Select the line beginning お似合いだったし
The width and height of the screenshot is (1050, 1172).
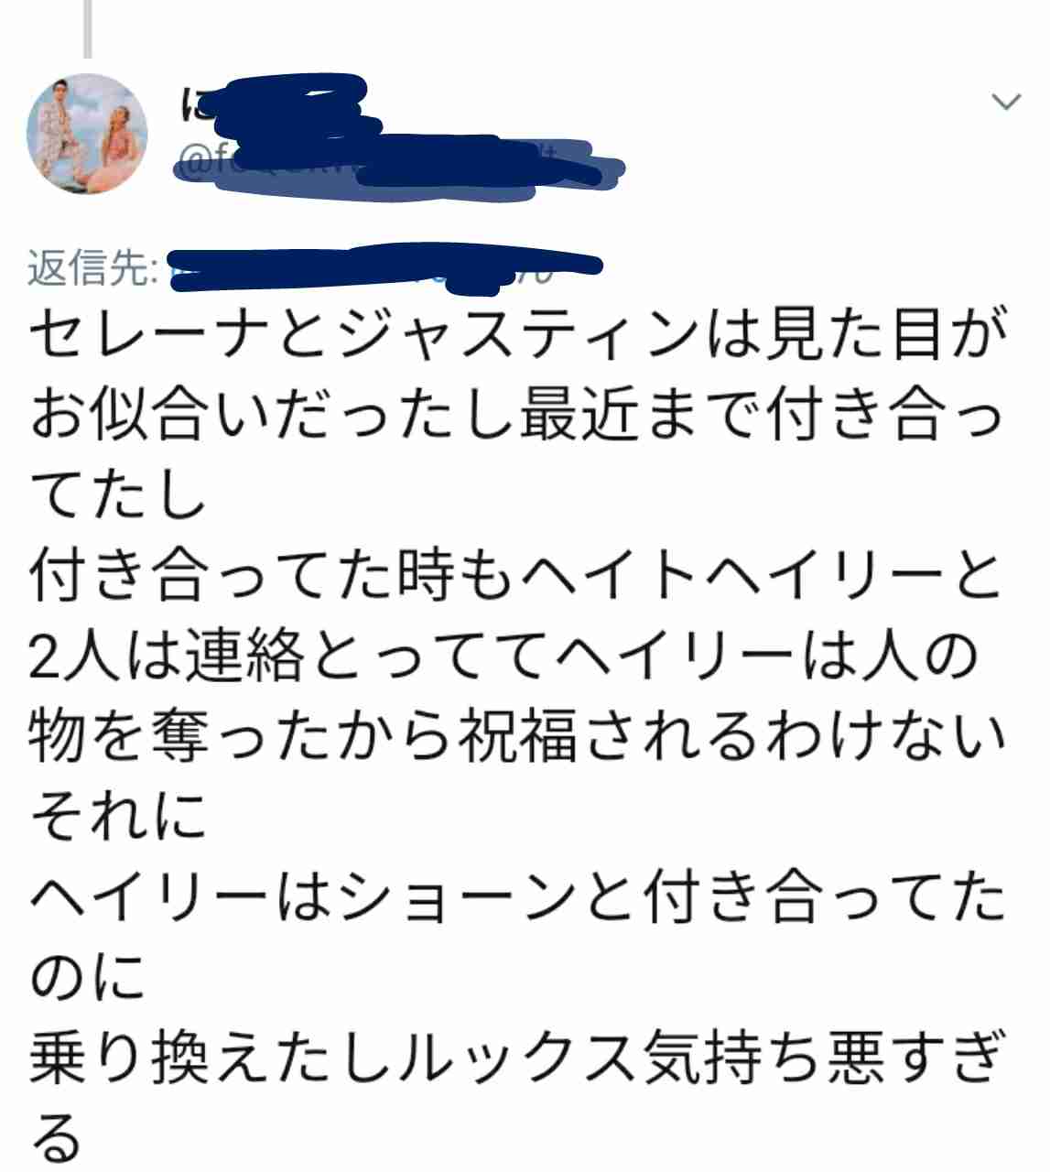click(x=518, y=415)
